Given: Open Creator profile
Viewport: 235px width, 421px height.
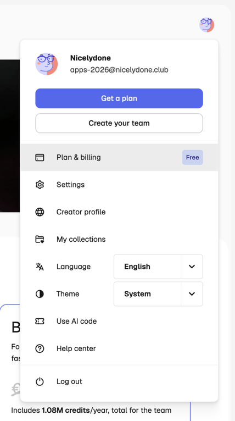Looking at the screenshot, I should pyautogui.click(x=119, y=212).
